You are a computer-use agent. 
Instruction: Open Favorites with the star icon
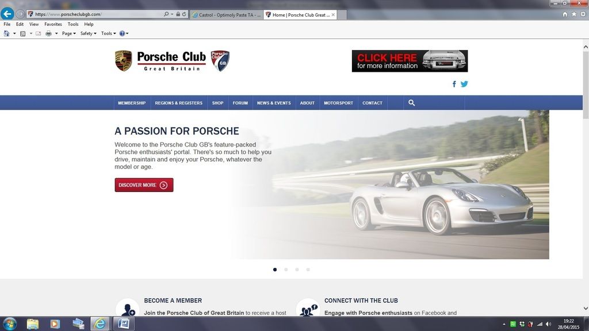[574, 14]
